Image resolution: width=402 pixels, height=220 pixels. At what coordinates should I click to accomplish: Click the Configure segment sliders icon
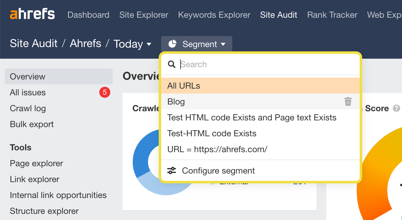[x=172, y=170]
